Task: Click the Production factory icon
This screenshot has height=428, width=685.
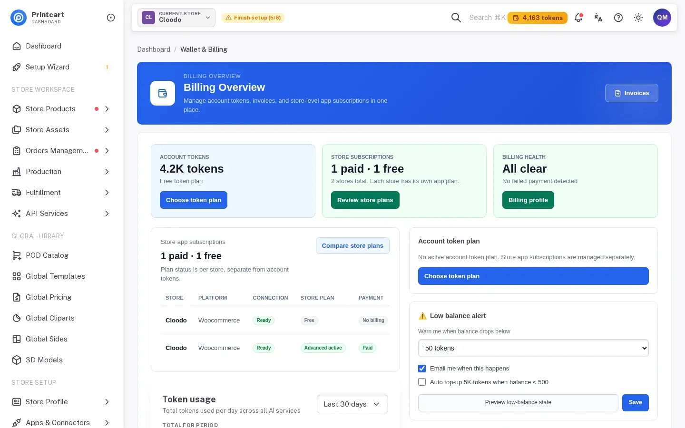Action: (17, 172)
